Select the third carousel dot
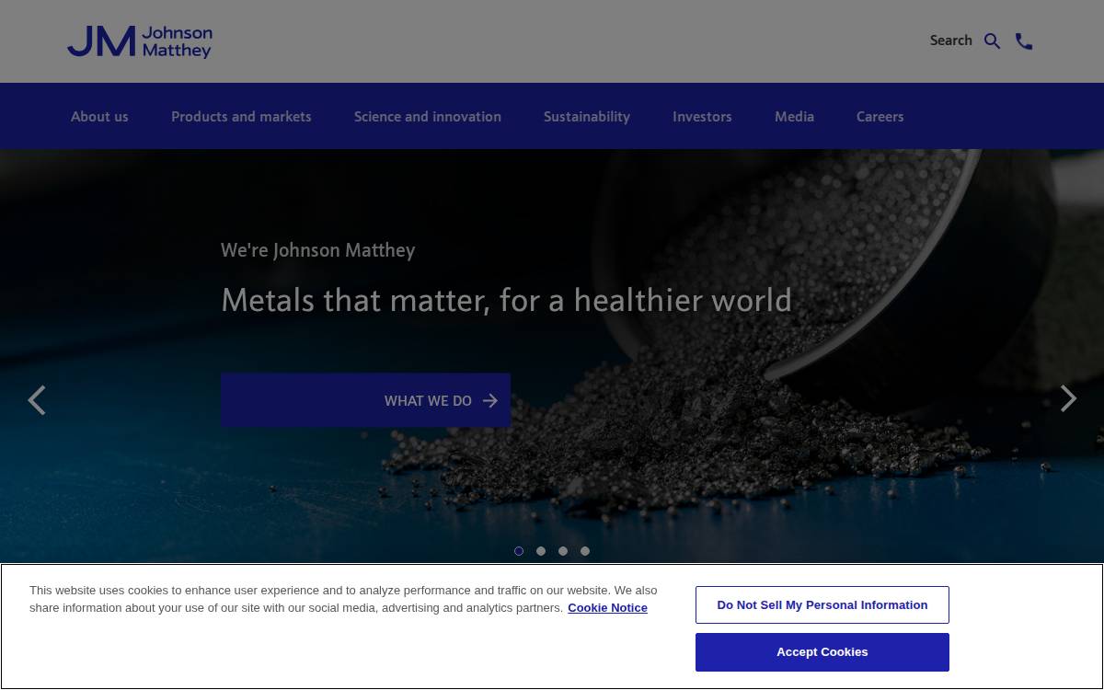Image resolution: width=1104 pixels, height=690 pixels. pos(563,551)
